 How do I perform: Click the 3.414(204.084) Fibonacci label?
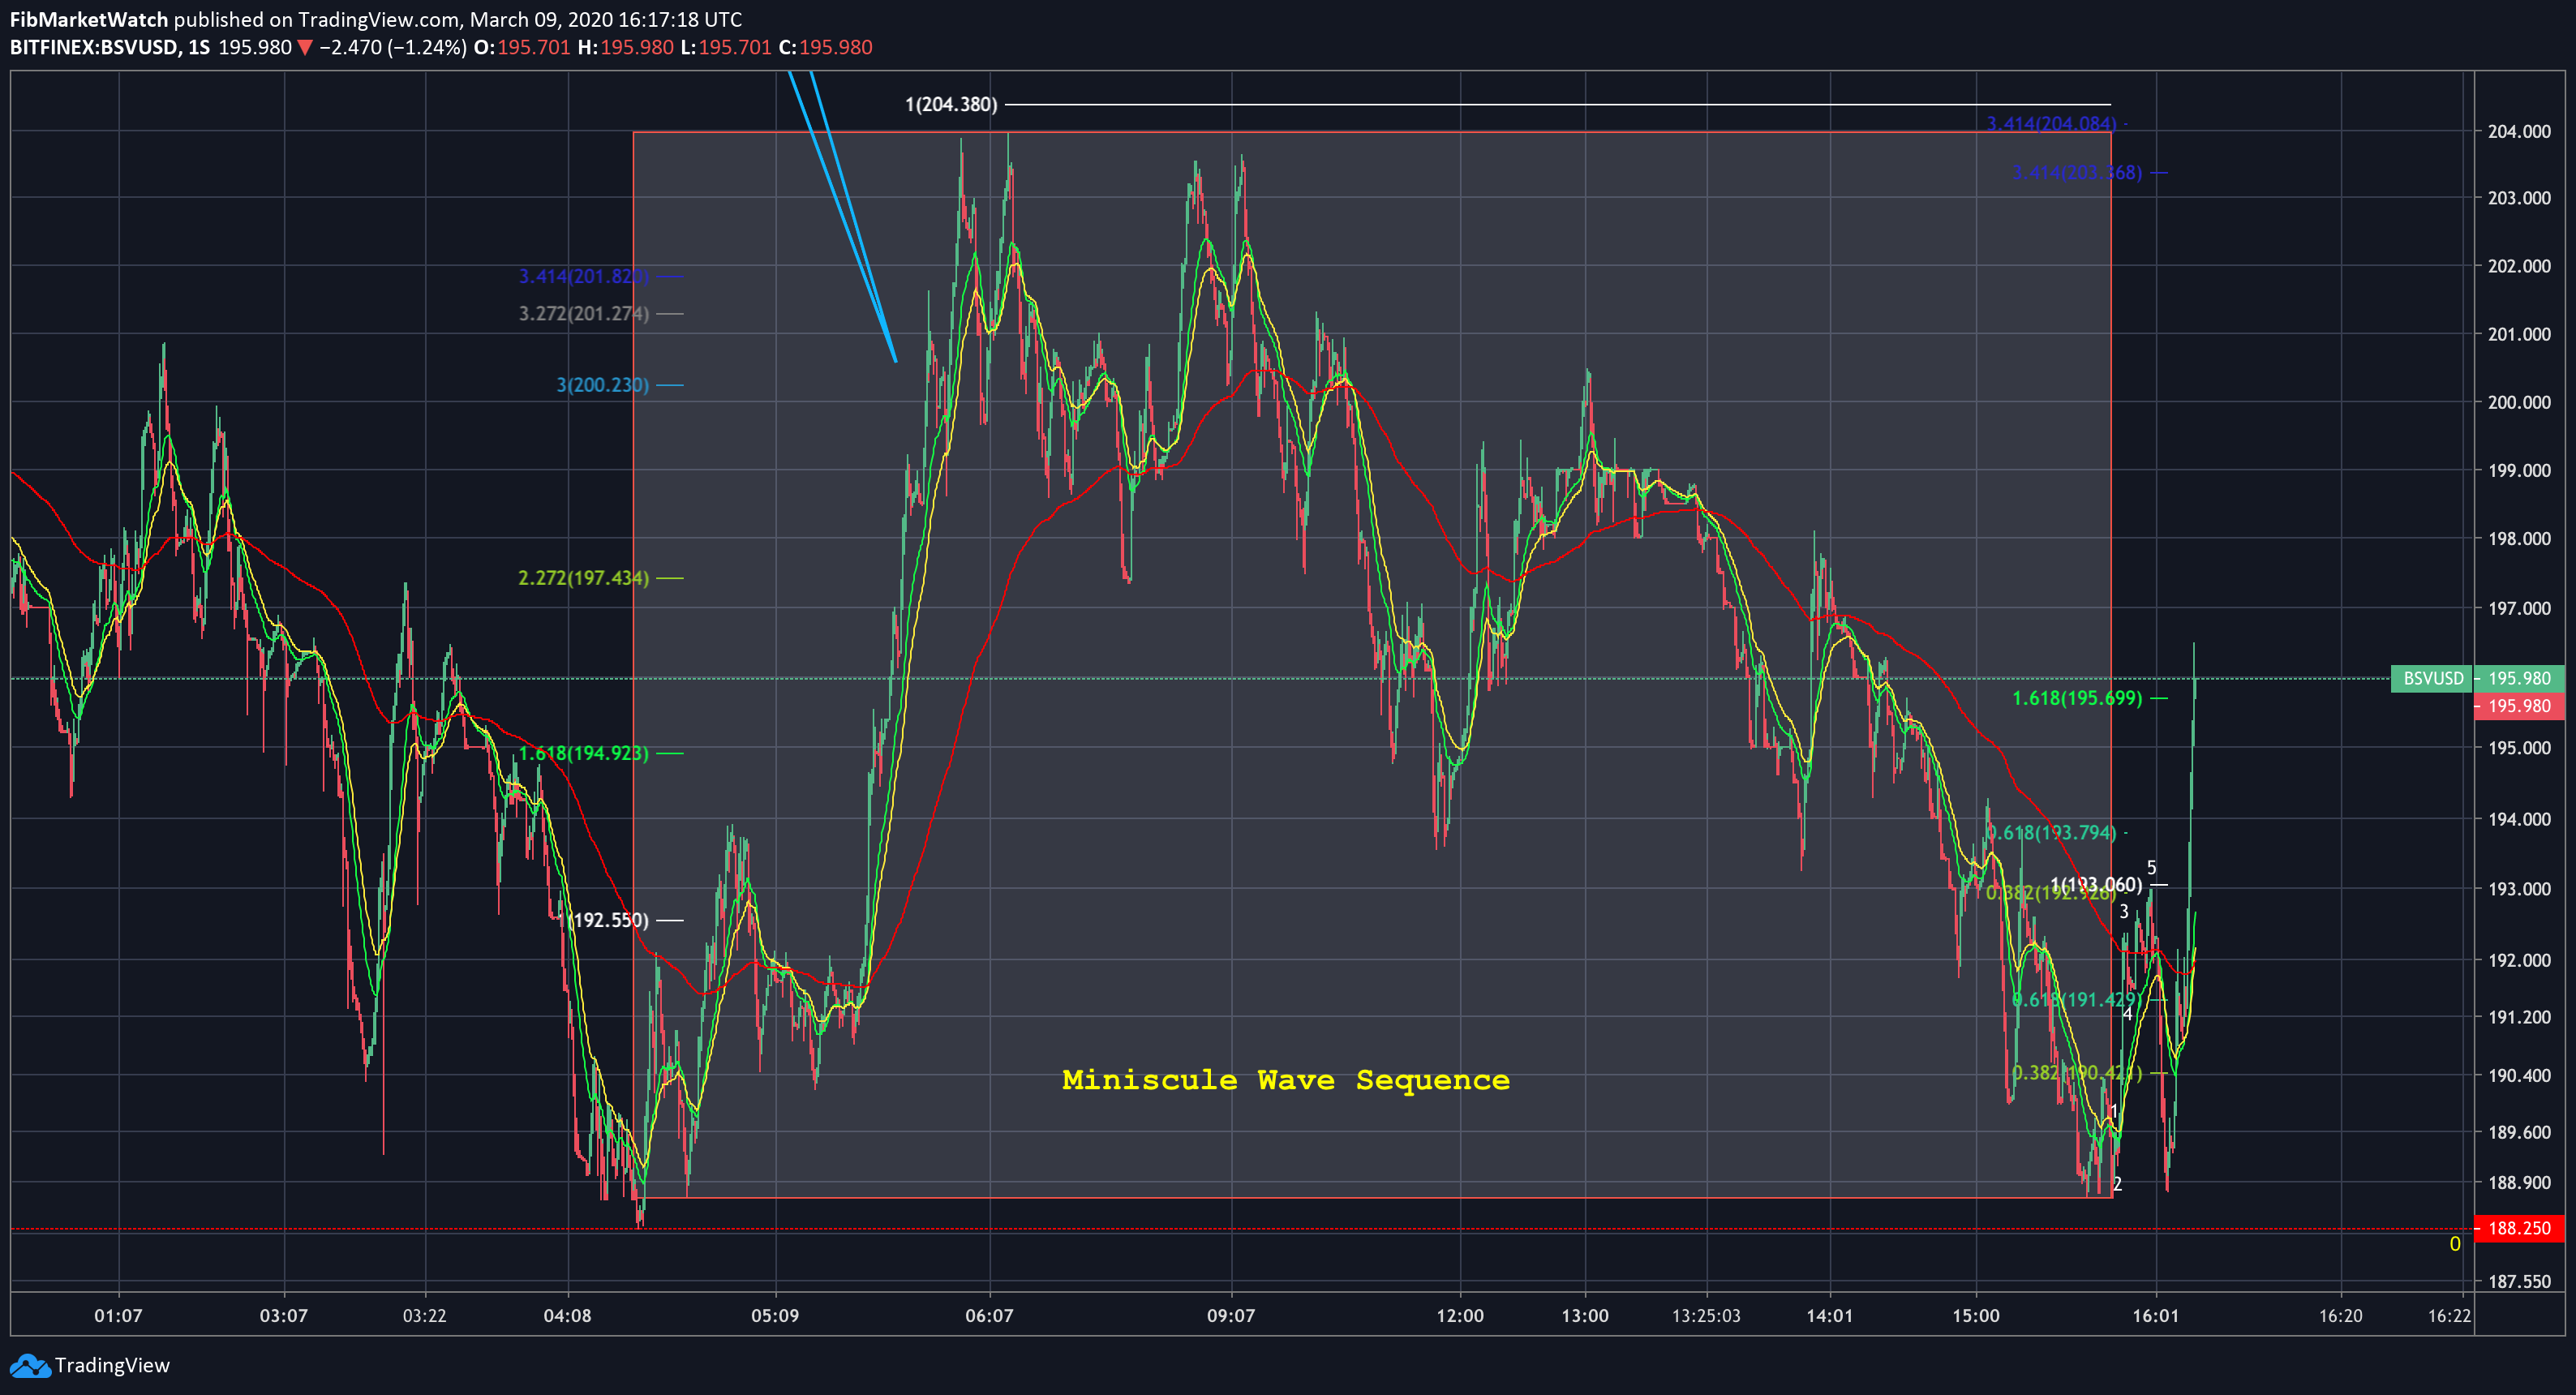click(2051, 124)
